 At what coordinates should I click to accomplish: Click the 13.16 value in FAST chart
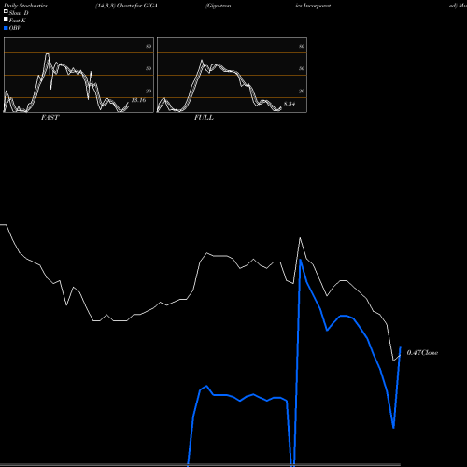138,100
